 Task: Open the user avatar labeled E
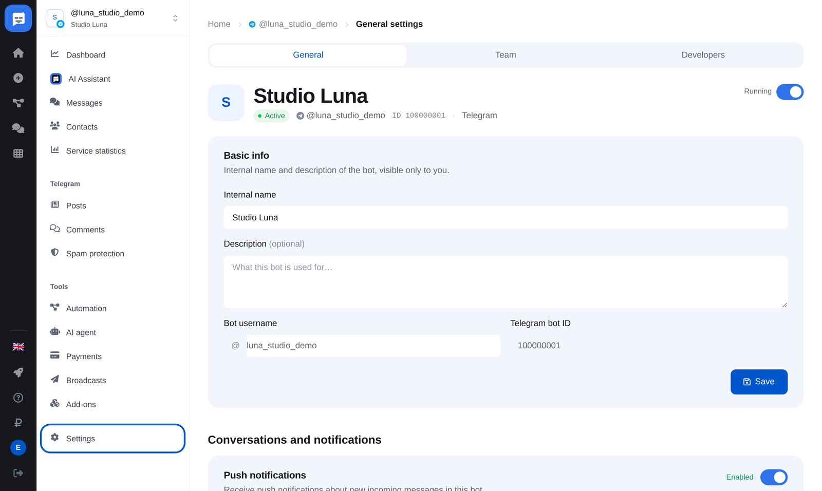click(18, 447)
